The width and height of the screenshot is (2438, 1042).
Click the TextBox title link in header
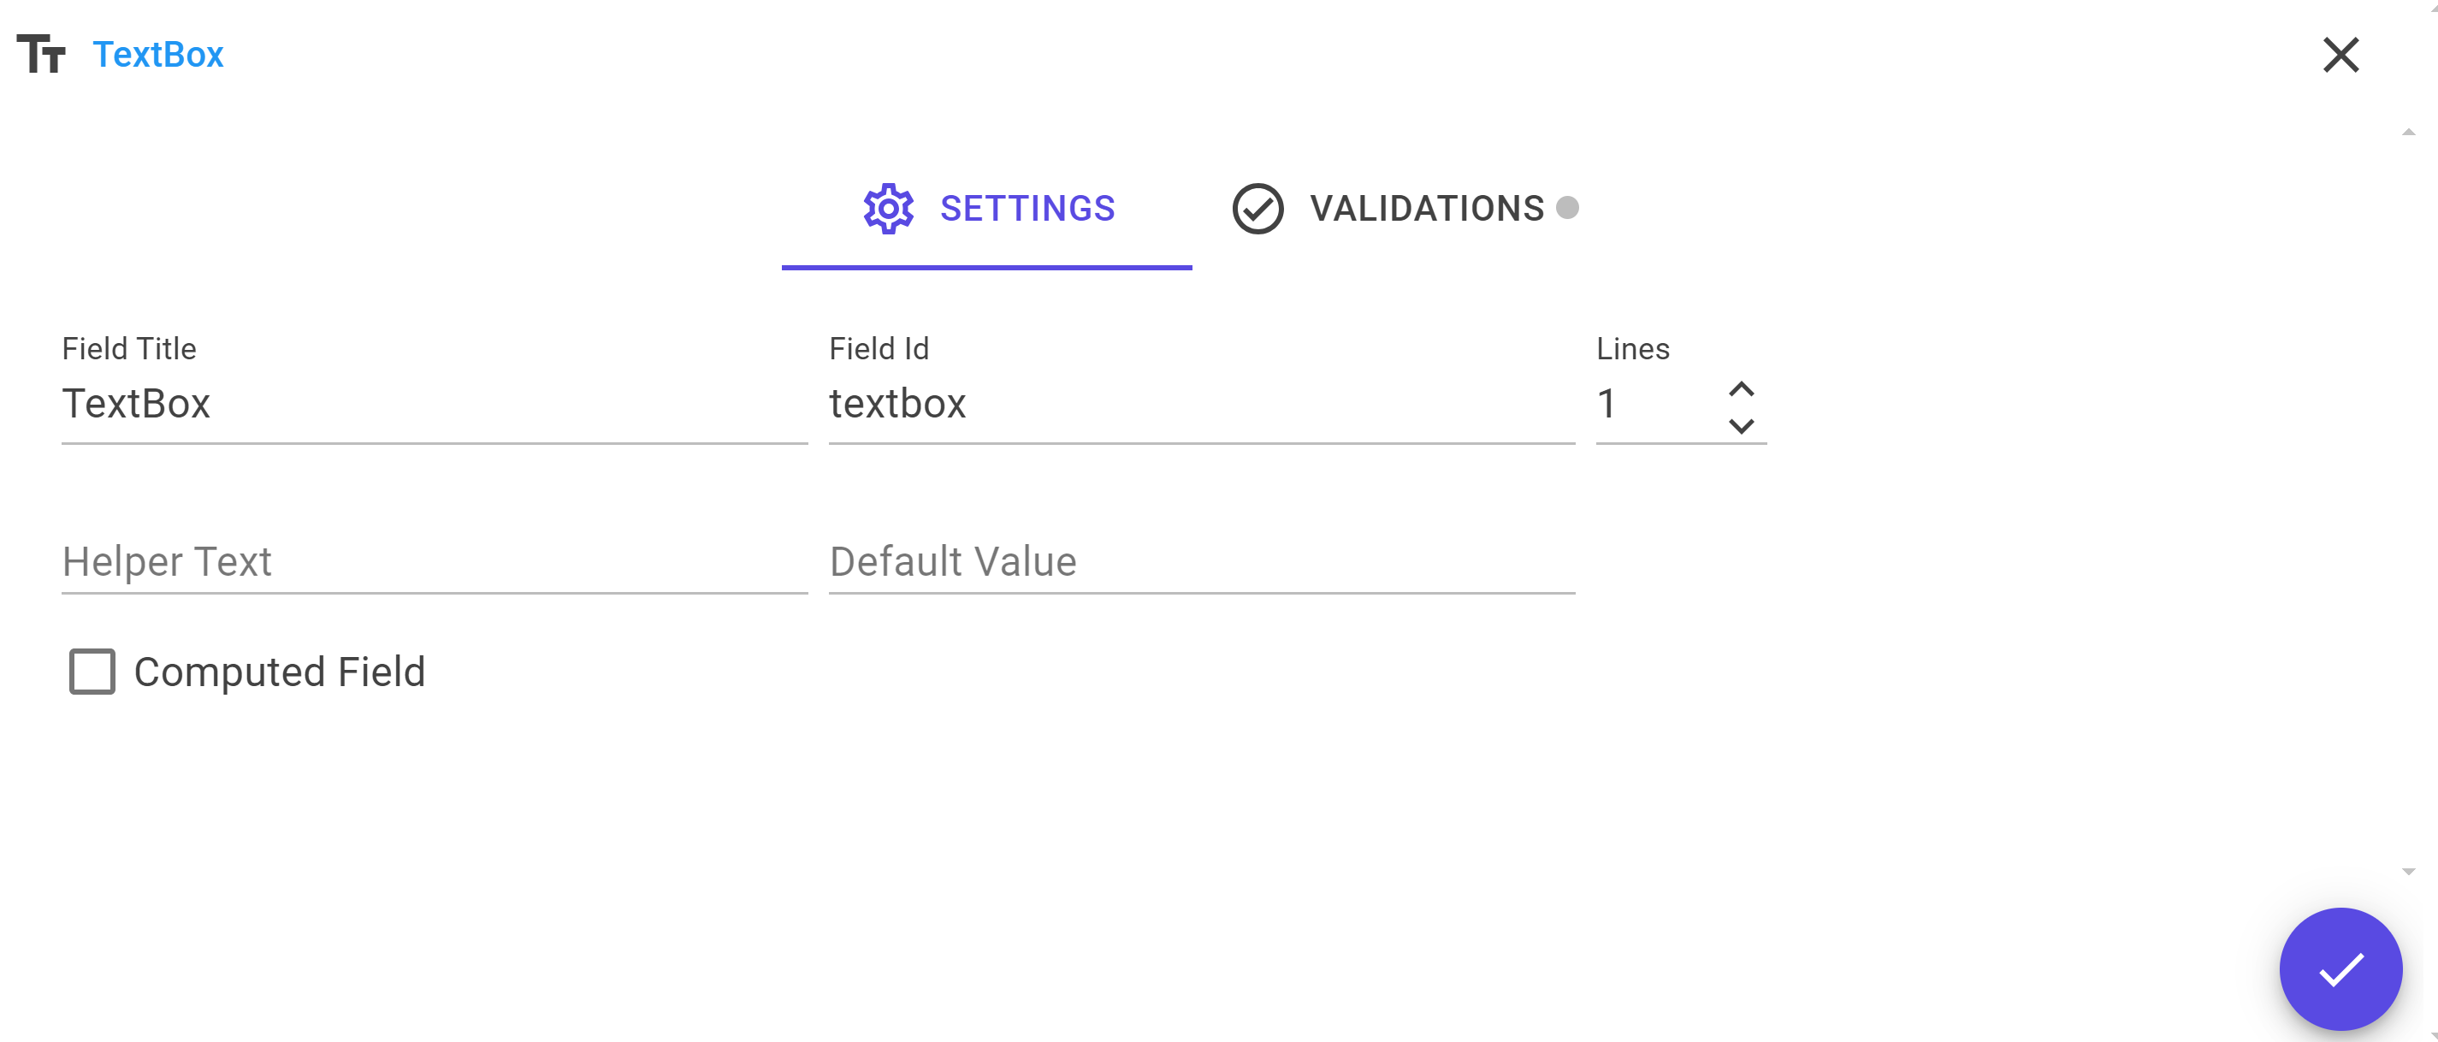pos(158,54)
